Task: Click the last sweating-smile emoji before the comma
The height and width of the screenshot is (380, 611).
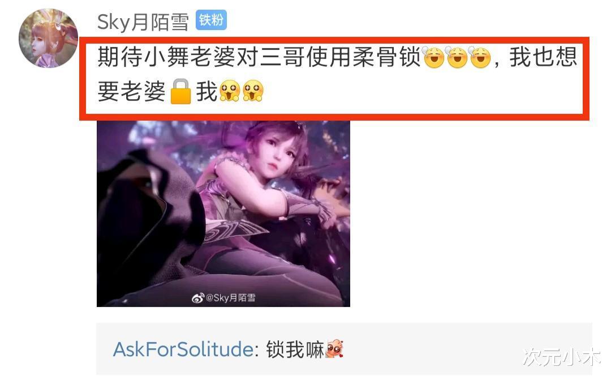Action: pos(480,57)
